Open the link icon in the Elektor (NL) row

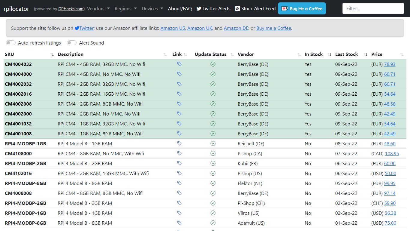179,183
